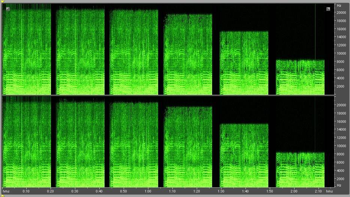Screen dimensions: 350x197
Task: Click 20000 on the upper channel frequency ruler
Action: click(x=341, y=12)
